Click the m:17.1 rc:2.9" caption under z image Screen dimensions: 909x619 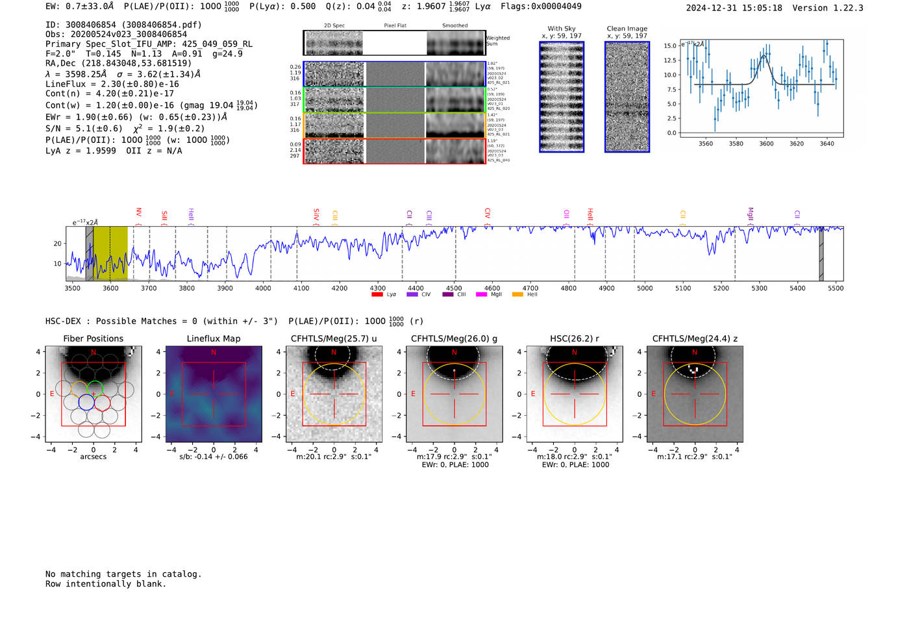click(695, 457)
